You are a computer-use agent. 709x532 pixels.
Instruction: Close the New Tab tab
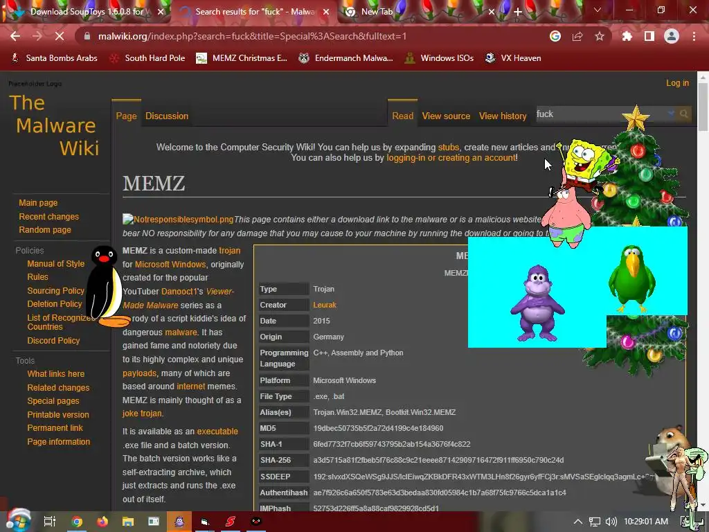(x=492, y=12)
